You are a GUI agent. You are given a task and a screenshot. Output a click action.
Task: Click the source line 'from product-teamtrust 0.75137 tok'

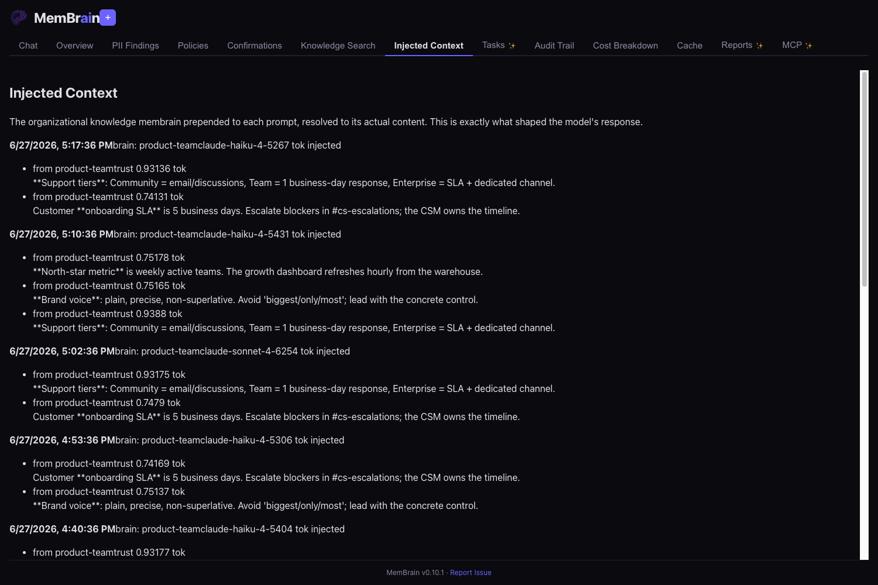click(109, 491)
